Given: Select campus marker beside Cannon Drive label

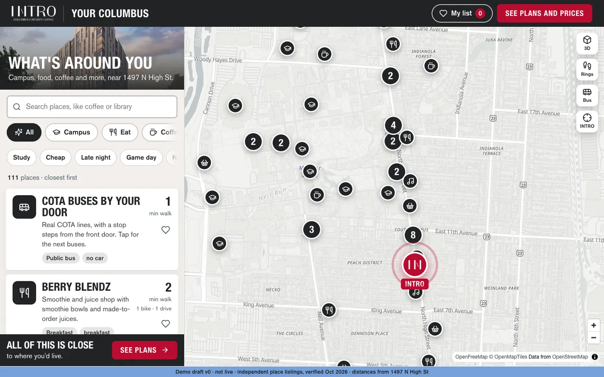Looking at the screenshot, I should tap(235, 105).
